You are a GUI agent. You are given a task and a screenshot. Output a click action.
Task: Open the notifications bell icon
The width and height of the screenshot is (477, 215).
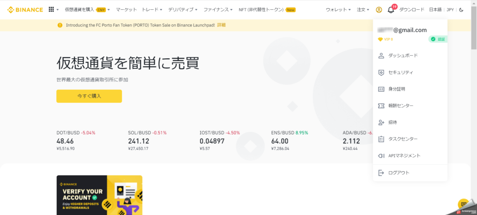(x=391, y=10)
